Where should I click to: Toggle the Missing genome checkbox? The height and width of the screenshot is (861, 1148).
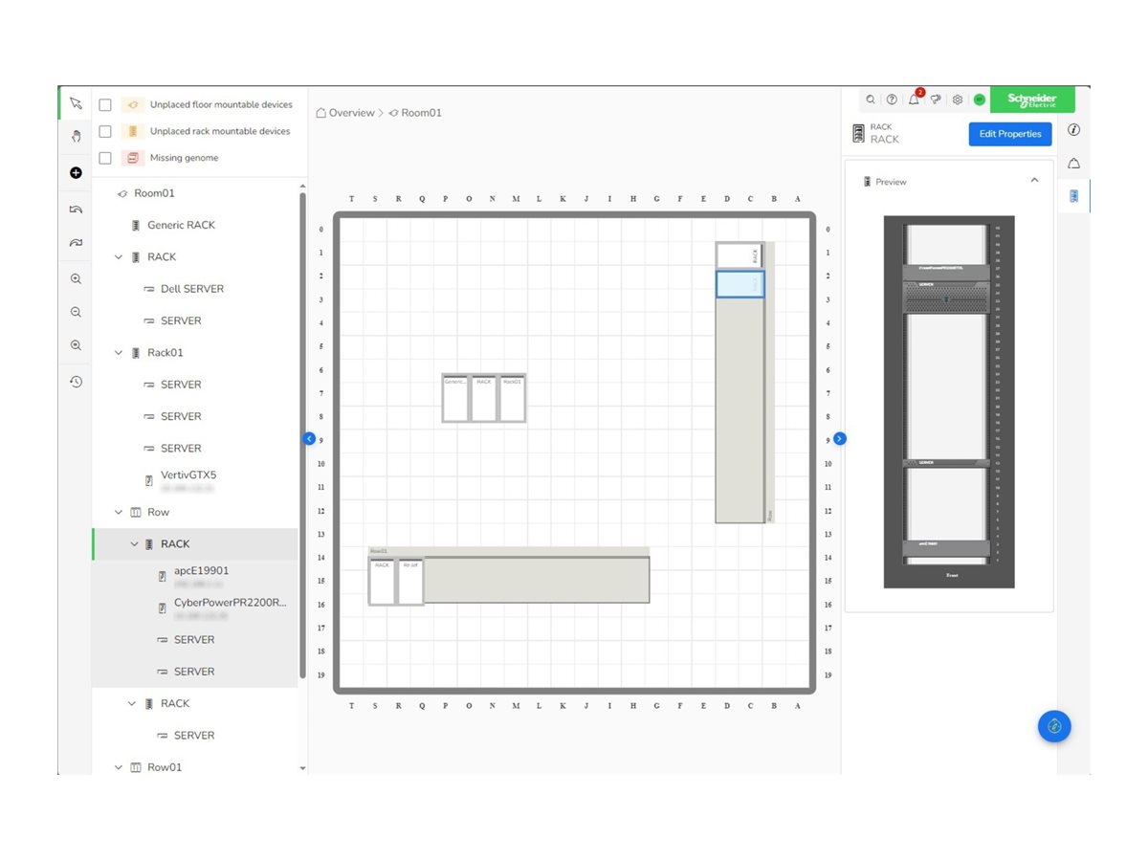[106, 158]
